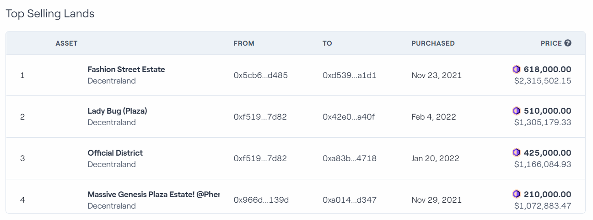593x220 pixels.
Task: Open the Massive Genesis Plaza Estate listing
Action: point(153,194)
